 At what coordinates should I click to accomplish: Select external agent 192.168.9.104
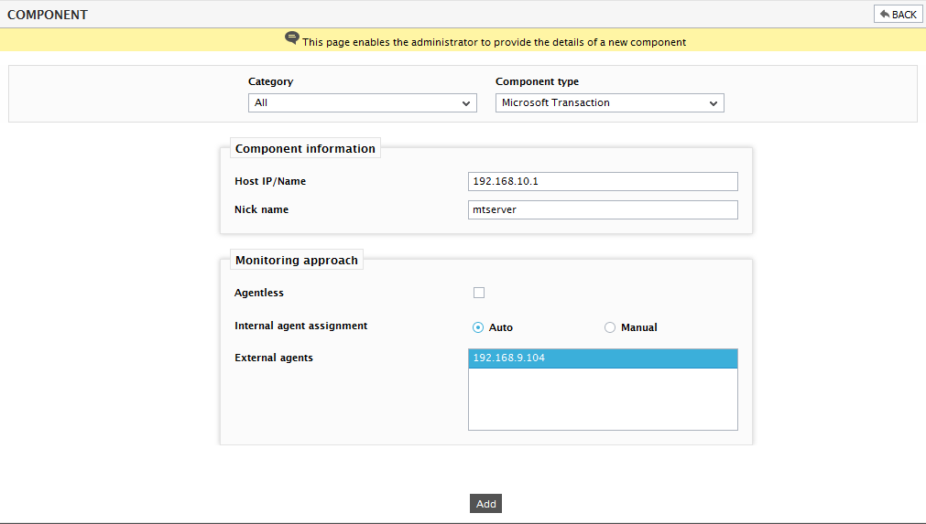click(603, 358)
